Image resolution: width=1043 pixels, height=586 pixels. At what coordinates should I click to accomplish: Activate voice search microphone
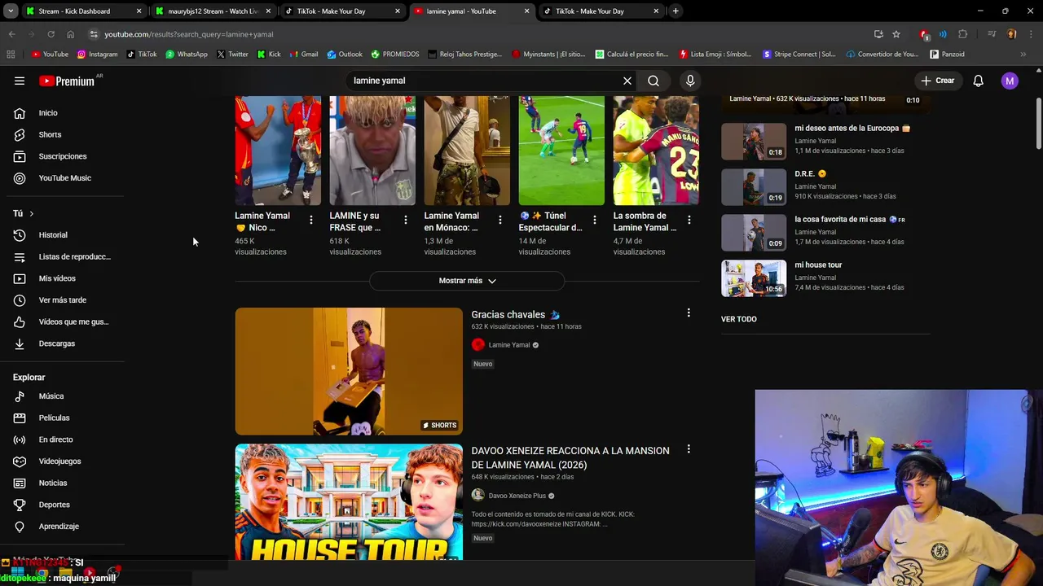click(x=690, y=81)
